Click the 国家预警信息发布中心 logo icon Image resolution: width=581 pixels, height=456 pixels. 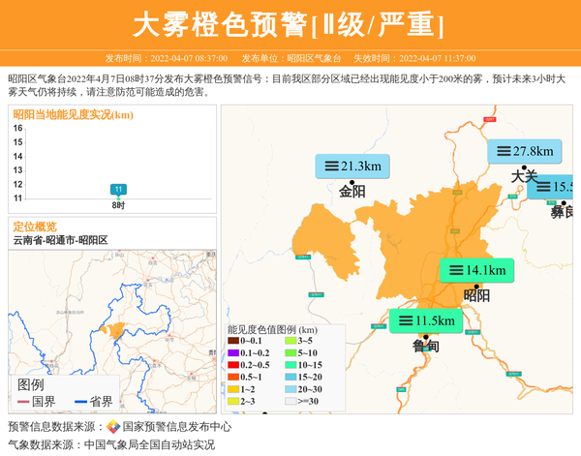[x=113, y=427]
